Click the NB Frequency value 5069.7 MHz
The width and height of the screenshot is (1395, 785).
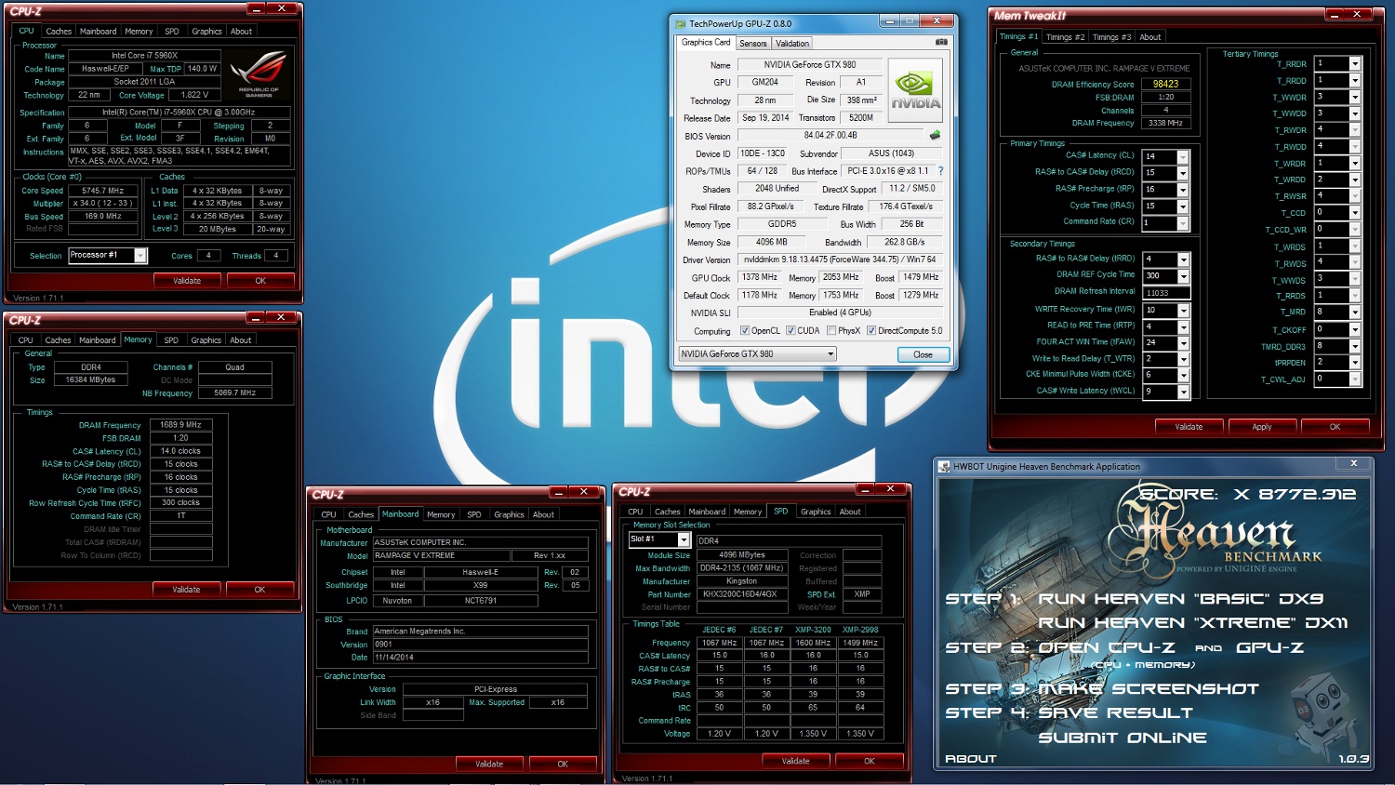(x=235, y=393)
